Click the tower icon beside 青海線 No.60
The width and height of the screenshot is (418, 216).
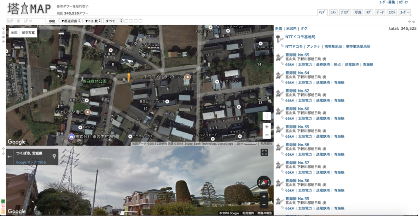click(x=279, y=111)
